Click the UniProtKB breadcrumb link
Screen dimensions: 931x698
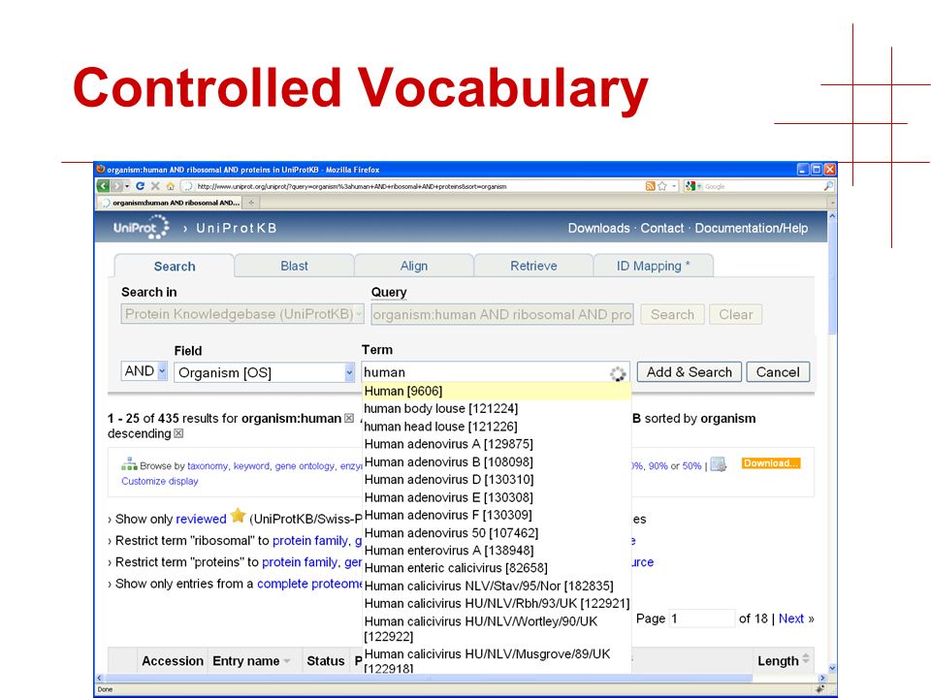(x=237, y=228)
